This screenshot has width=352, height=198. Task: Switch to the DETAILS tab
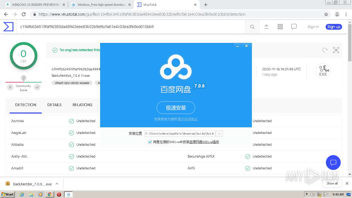[x=54, y=105]
